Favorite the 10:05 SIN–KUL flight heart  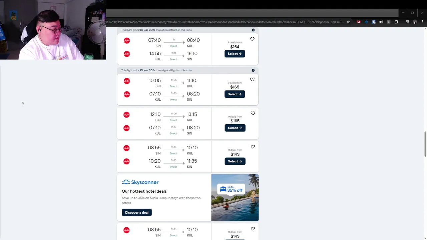253,80
